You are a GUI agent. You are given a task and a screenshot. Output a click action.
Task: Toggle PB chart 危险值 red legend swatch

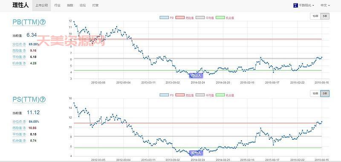180,17
